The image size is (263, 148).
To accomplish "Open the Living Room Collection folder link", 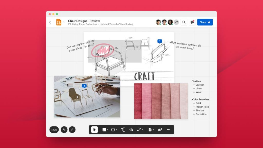I will point(84,24).
